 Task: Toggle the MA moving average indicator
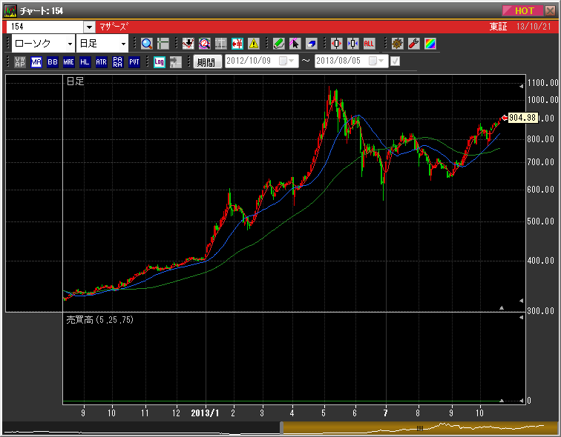[36, 62]
